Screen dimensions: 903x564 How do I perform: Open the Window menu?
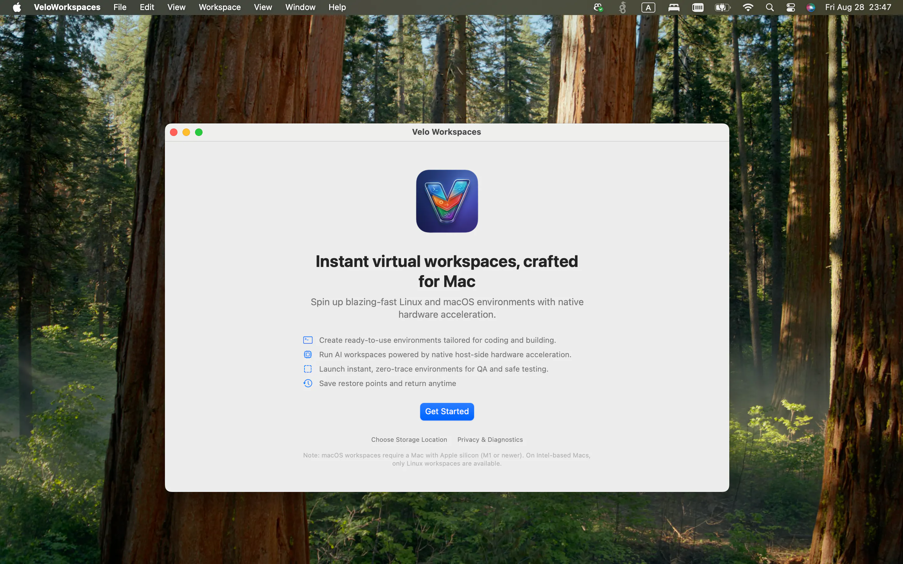300,7
